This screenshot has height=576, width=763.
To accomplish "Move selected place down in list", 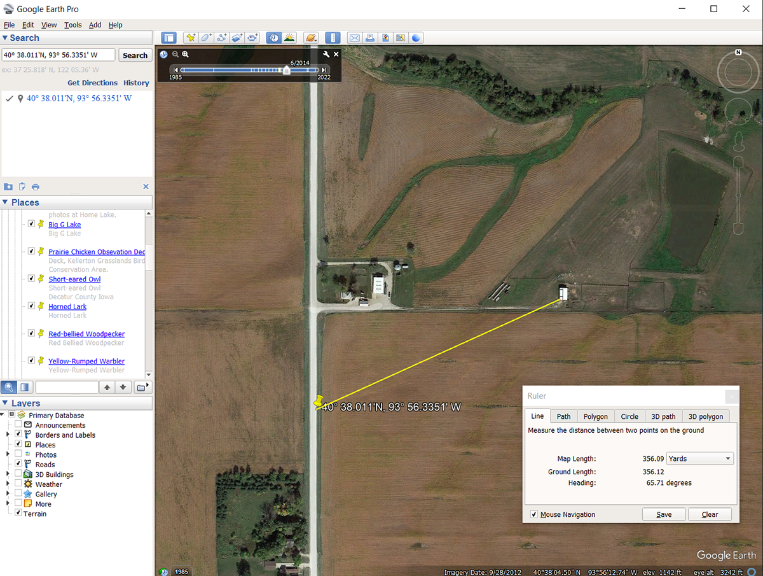I will [123, 387].
